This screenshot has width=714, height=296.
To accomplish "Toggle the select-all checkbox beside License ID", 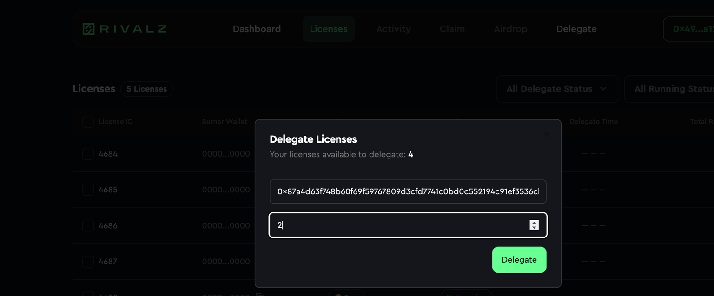I will pos(88,122).
